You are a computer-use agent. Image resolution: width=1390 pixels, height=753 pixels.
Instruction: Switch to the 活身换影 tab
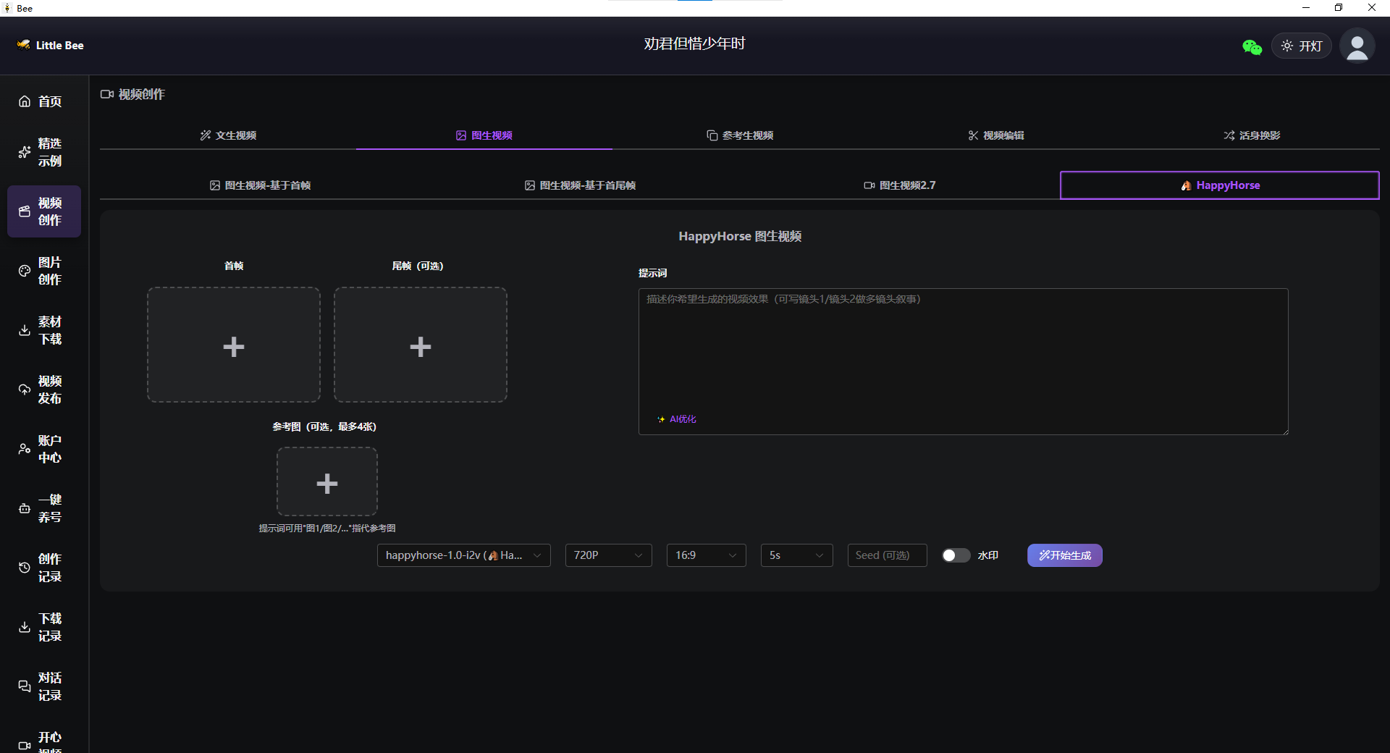tap(1252, 135)
